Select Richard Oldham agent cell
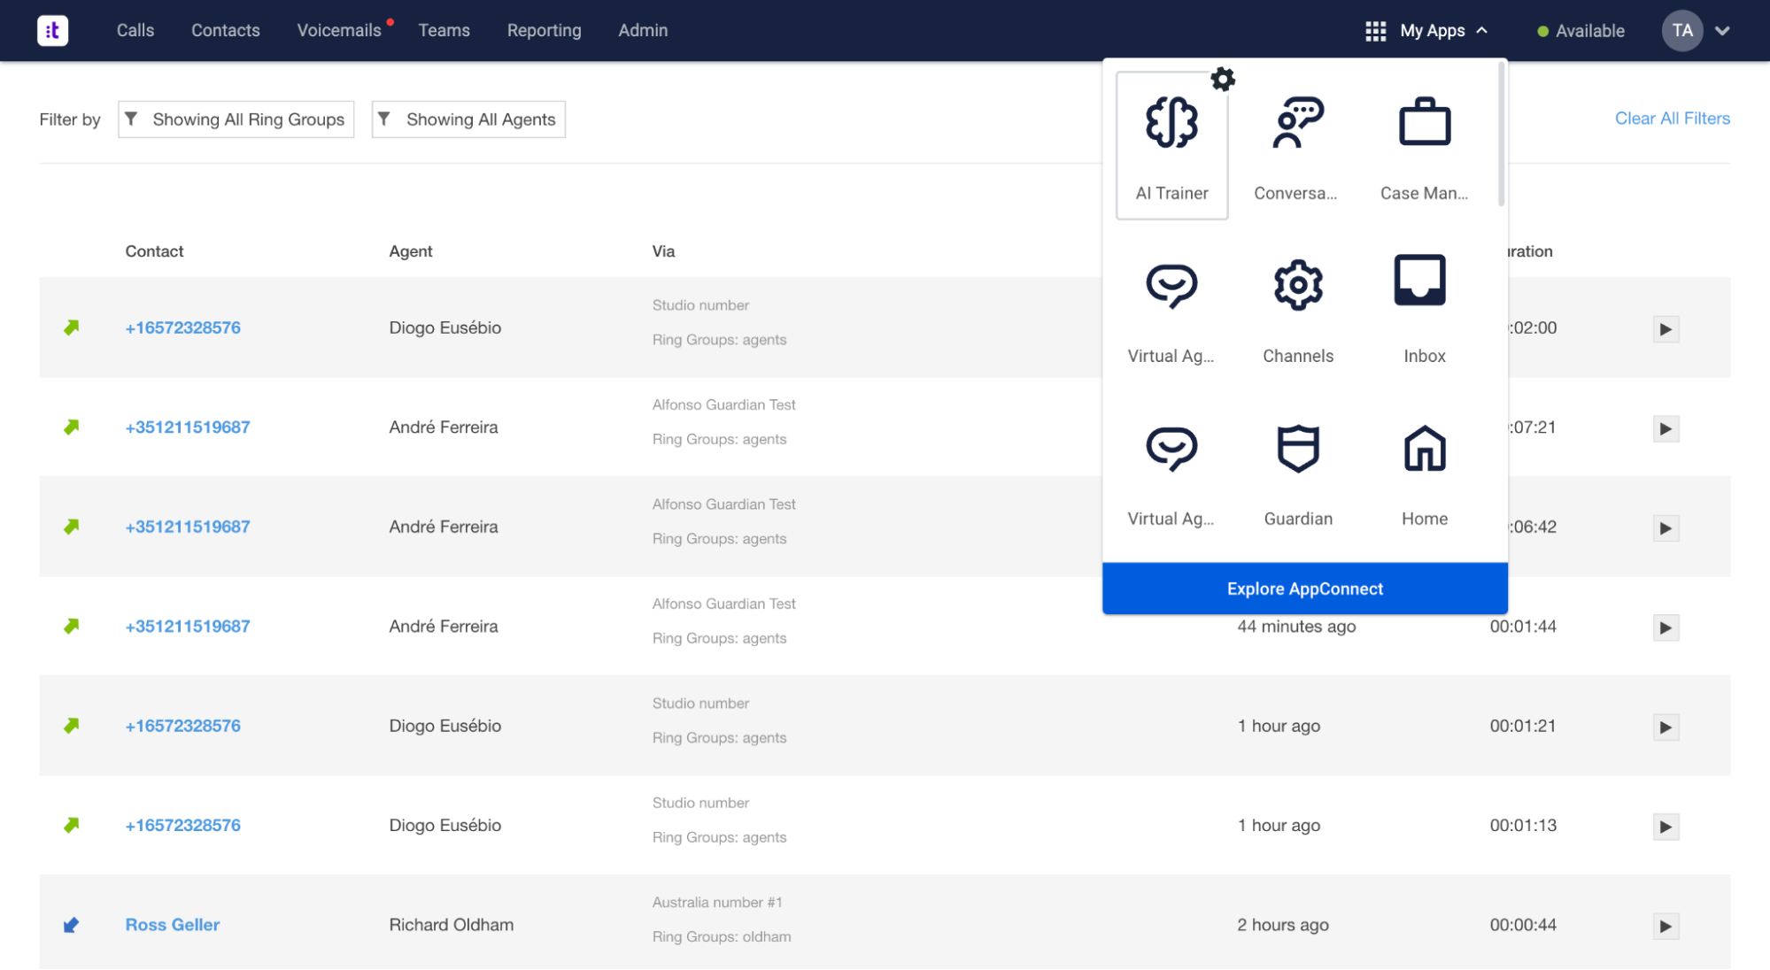The width and height of the screenshot is (1770, 970). [x=451, y=925]
